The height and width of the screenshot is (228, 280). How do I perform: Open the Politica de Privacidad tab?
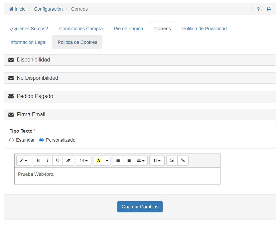tap(204, 29)
